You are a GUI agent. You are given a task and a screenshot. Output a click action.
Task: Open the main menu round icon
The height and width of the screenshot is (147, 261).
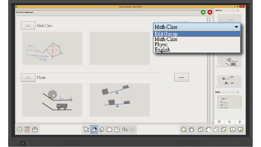coord(20,130)
